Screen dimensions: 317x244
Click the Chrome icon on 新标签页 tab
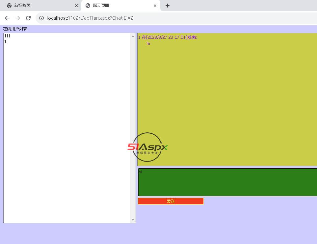click(9, 6)
